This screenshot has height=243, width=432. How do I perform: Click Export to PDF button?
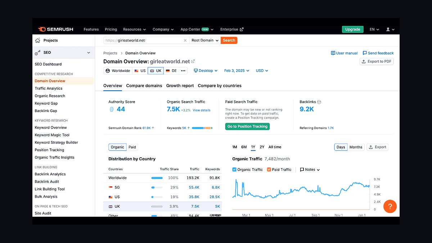pos(377,62)
